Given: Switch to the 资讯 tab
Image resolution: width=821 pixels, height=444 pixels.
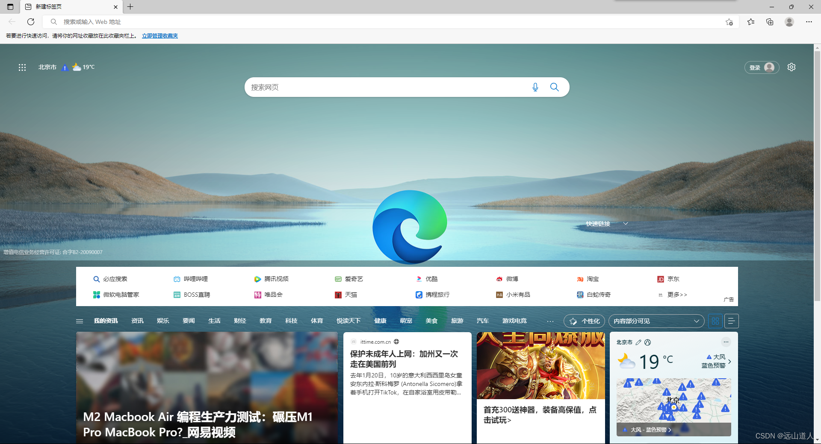Looking at the screenshot, I should pyautogui.click(x=137, y=321).
